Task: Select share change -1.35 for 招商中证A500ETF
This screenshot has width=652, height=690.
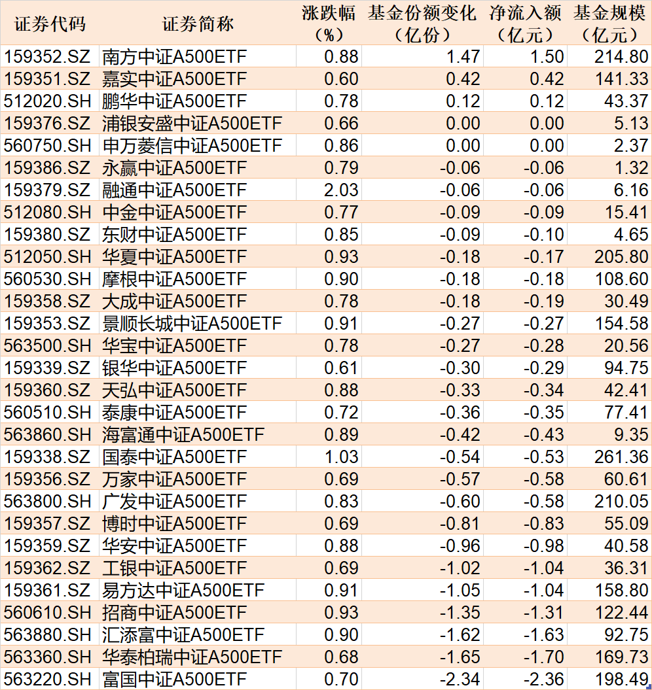Action: pyautogui.click(x=461, y=613)
